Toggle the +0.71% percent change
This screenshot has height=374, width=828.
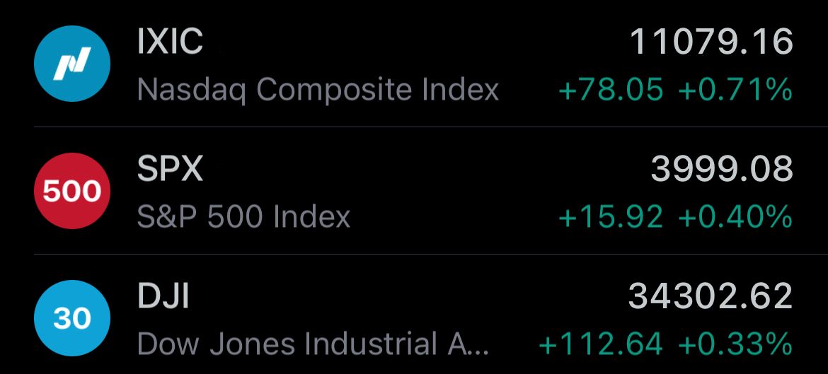point(735,90)
